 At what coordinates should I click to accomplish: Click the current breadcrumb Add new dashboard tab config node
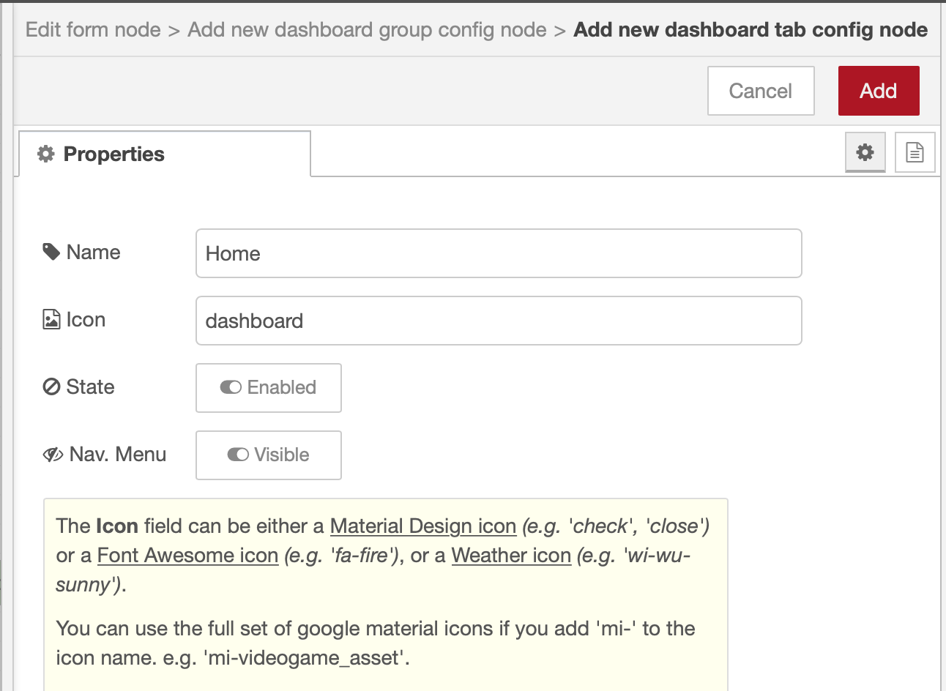tap(751, 30)
